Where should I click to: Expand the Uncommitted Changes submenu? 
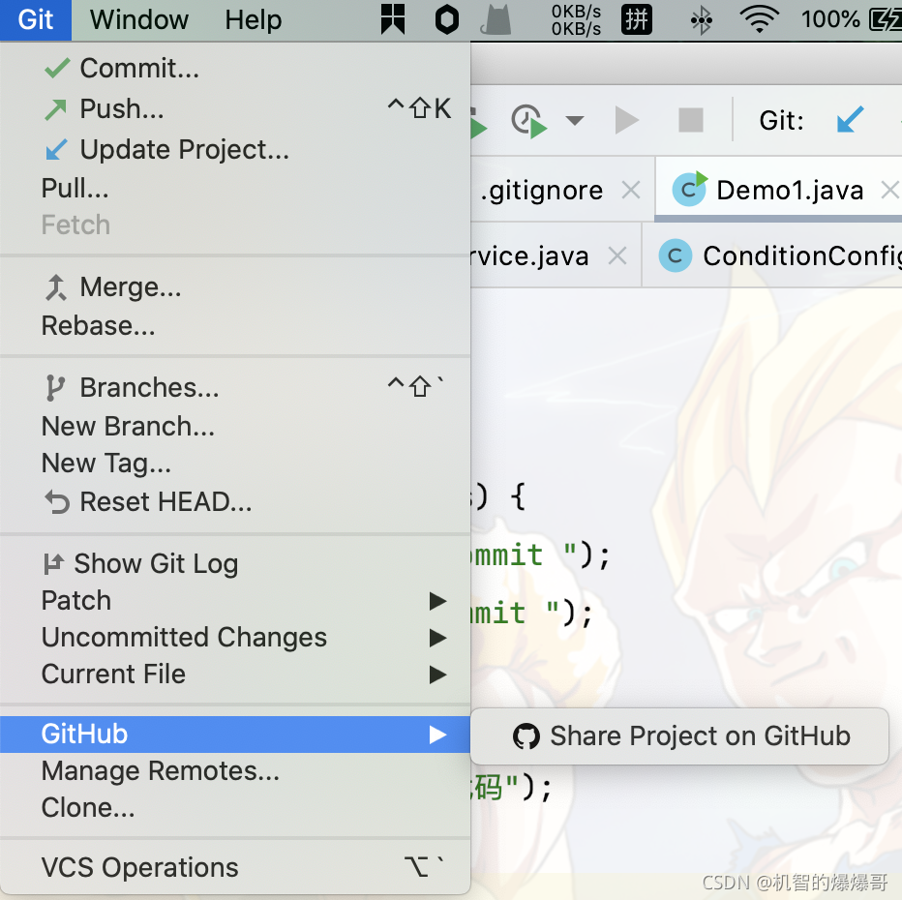235,637
